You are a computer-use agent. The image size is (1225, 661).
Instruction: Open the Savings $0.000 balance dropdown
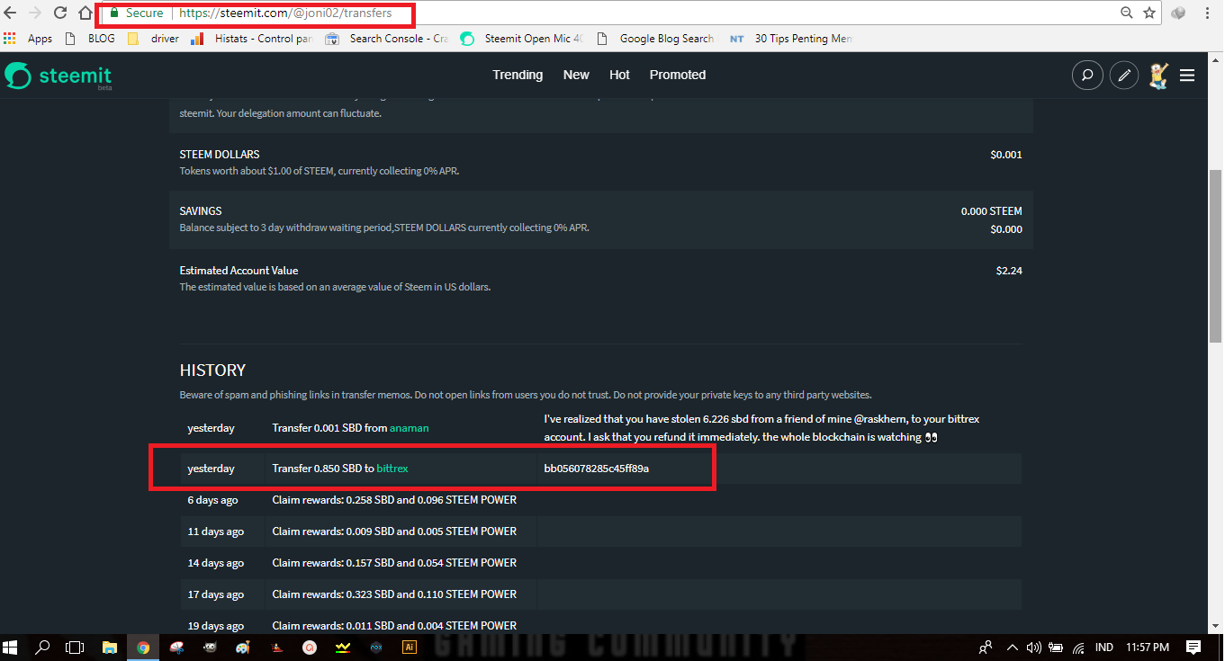(x=1006, y=229)
